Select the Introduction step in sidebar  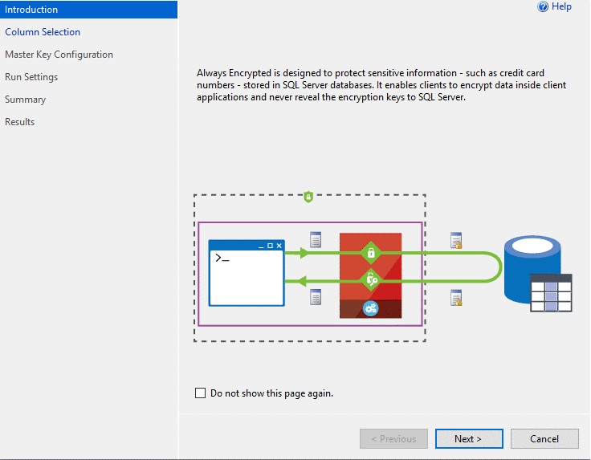(x=88, y=10)
